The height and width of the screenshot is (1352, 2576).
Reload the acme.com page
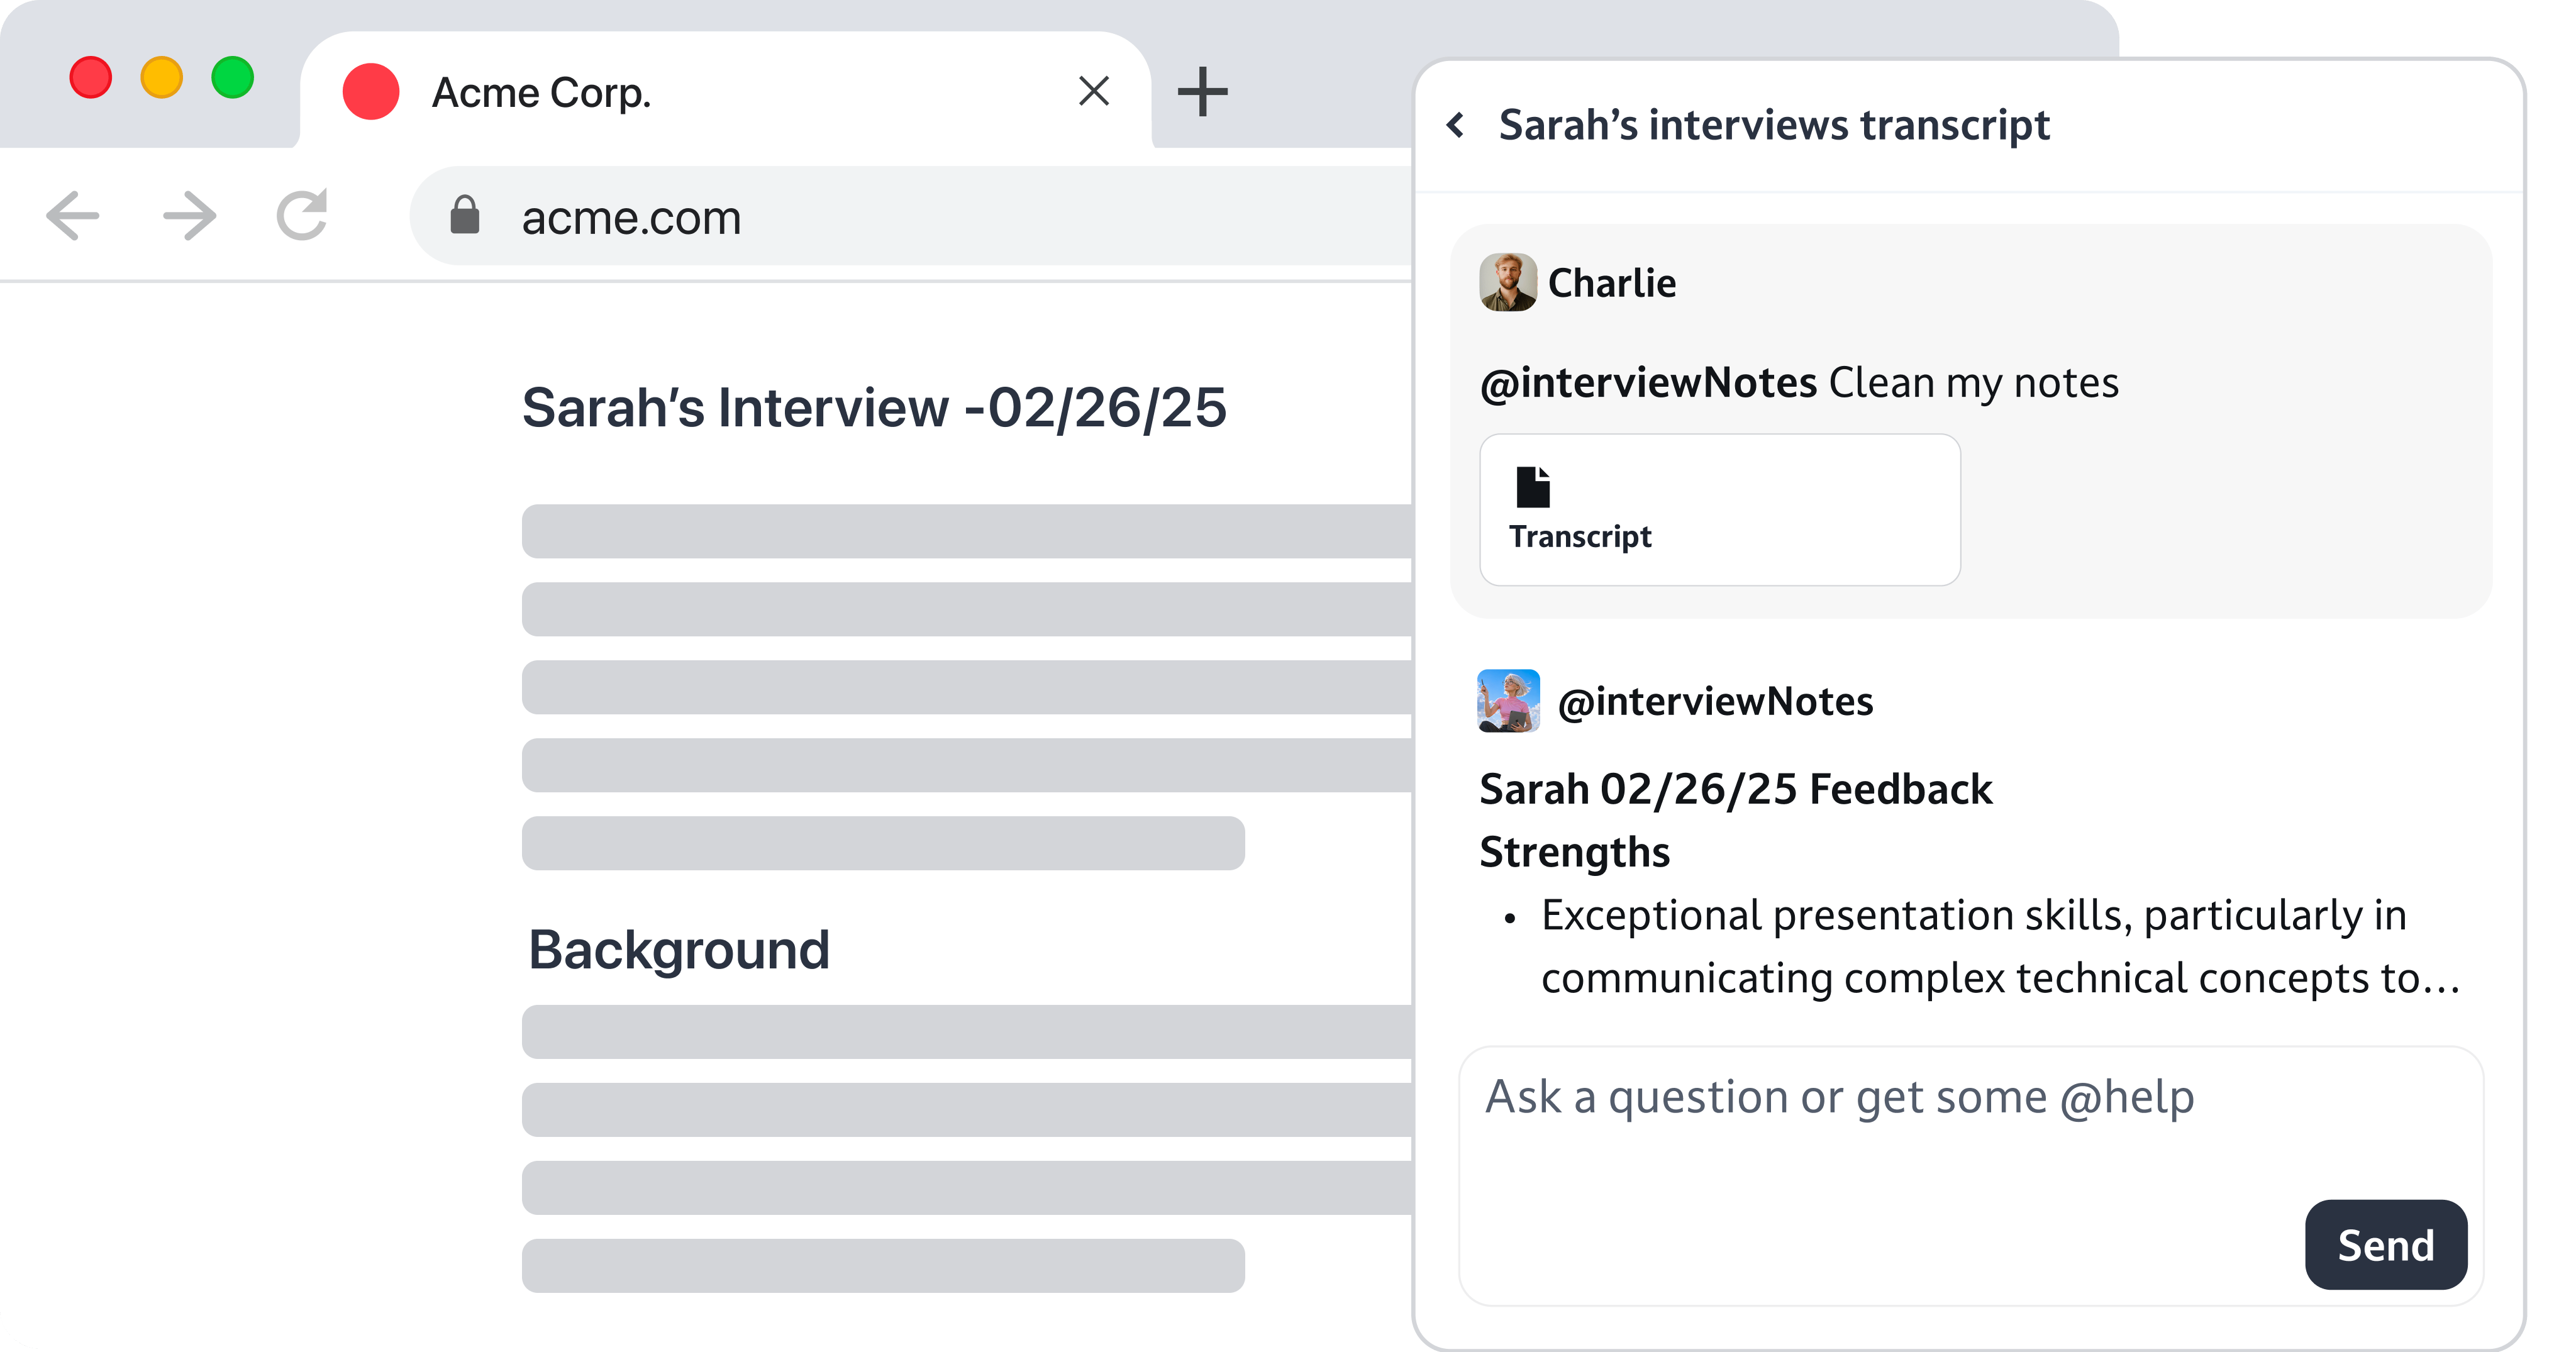pyautogui.click(x=302, y=214)
